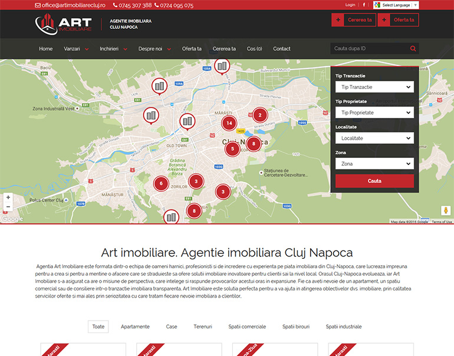This screenshot has height=356, width=454.
Task: Click the Google logo on the map
Action: (12, 219)
